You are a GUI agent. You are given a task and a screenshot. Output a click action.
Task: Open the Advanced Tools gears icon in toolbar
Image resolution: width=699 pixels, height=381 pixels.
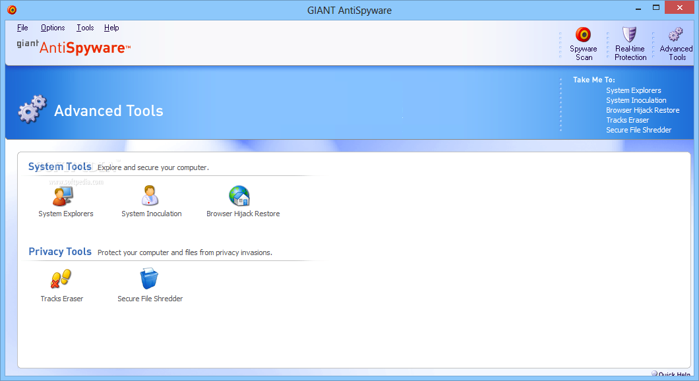click(x=676, y=34)
